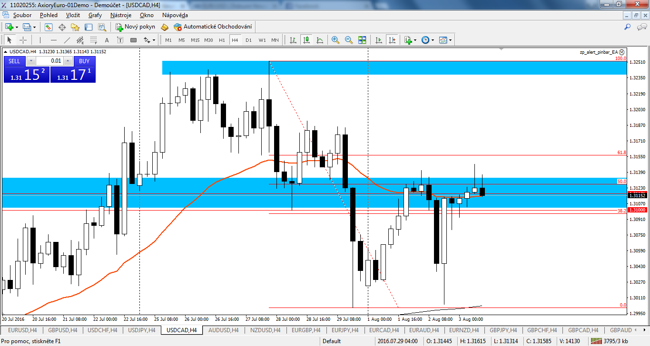The height and width of the screenshot is (346, 650).
Task: Zoom out of the chart
Action: point(349,40)
